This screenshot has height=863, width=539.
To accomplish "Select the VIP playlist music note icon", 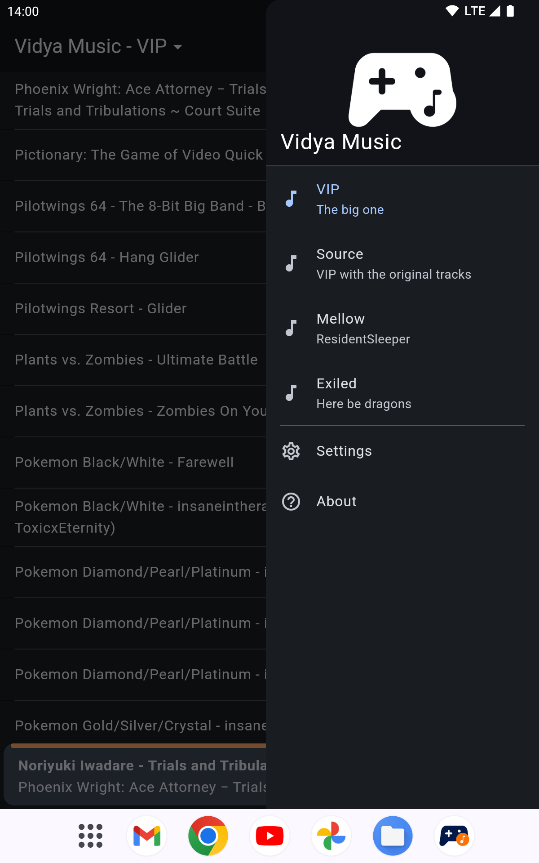I will pos(291,199).
